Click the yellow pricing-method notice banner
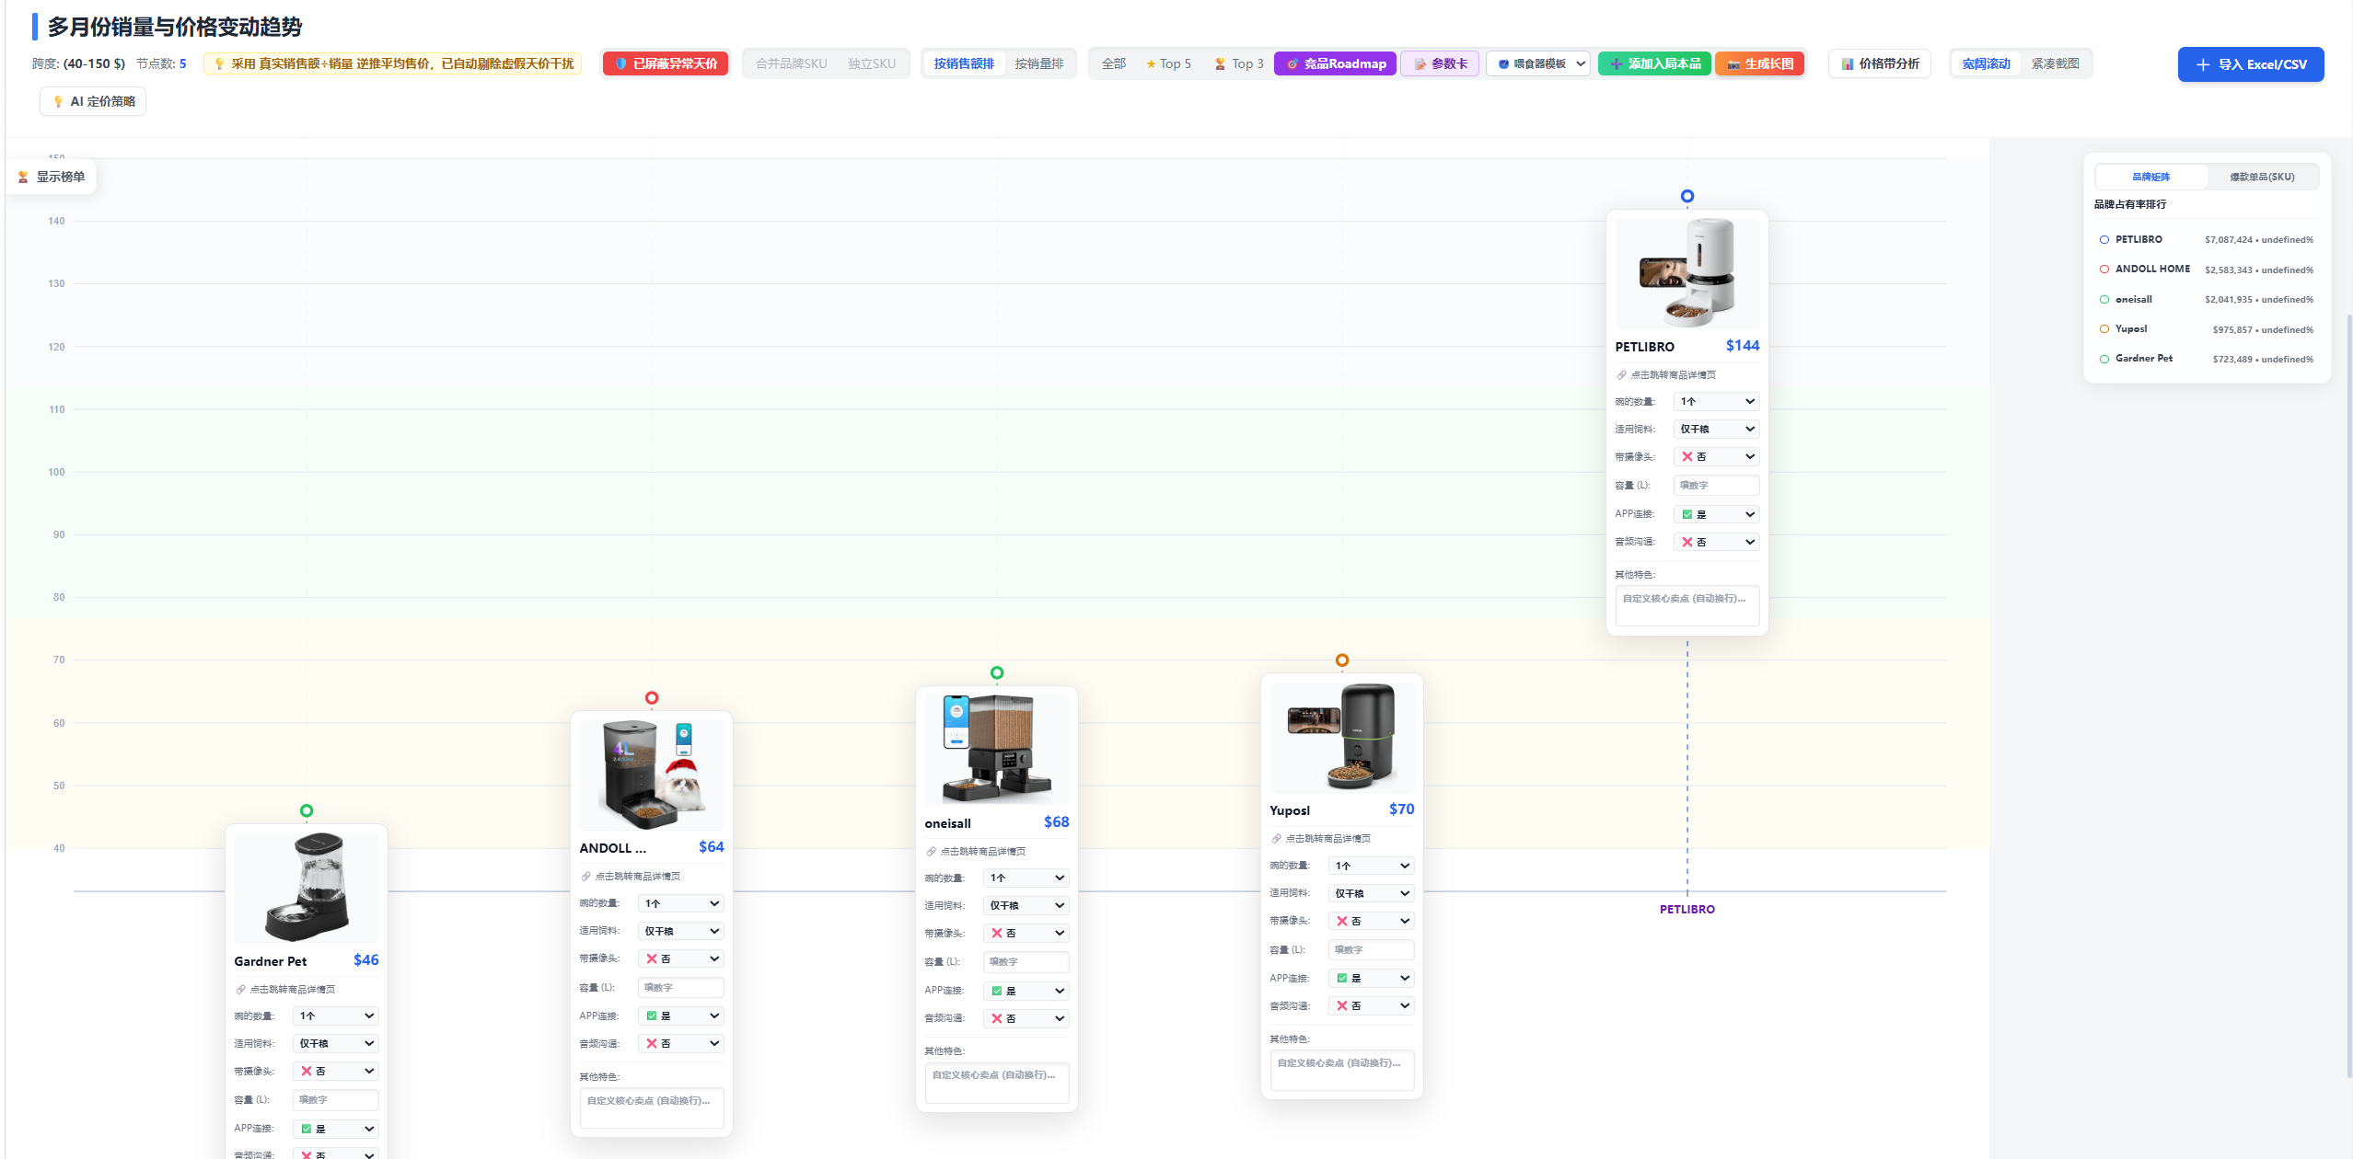 click(x=393, y=63)
